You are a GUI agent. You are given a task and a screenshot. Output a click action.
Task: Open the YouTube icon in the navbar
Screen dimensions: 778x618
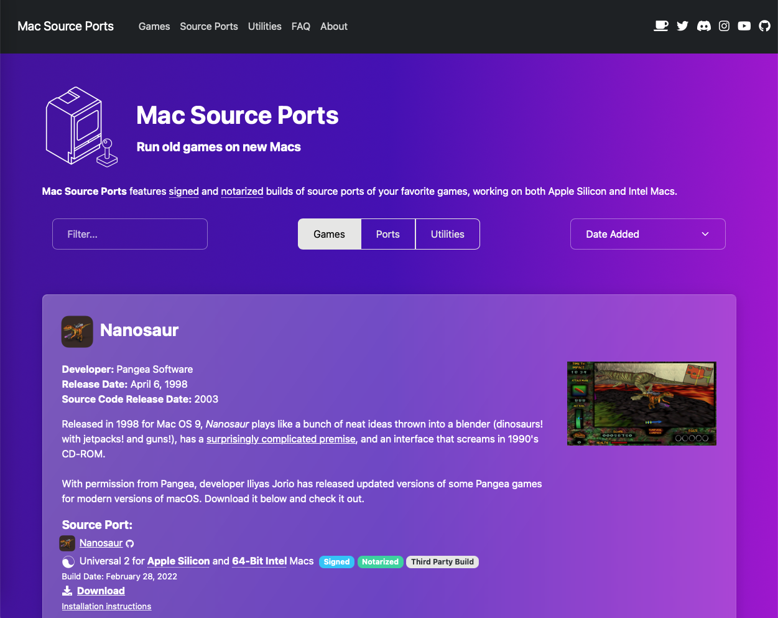(x=744, y=26)
